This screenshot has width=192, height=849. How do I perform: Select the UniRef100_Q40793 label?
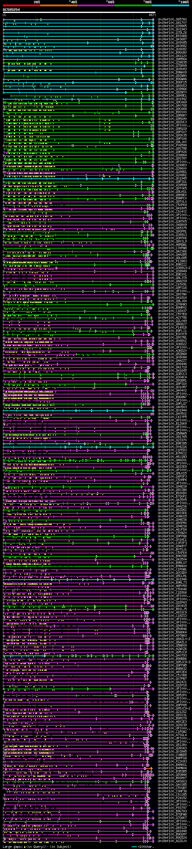(172, 656)
